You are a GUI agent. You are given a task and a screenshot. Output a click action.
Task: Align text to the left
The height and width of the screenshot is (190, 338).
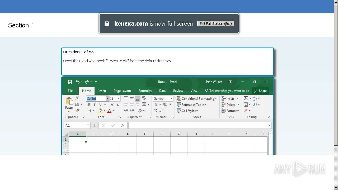(126, 104)
